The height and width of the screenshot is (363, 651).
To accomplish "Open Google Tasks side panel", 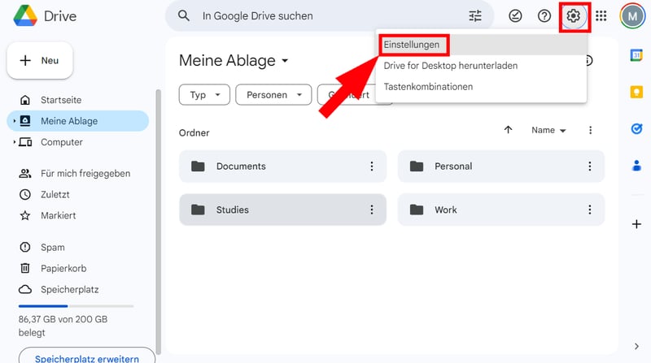I will point(636,129).
